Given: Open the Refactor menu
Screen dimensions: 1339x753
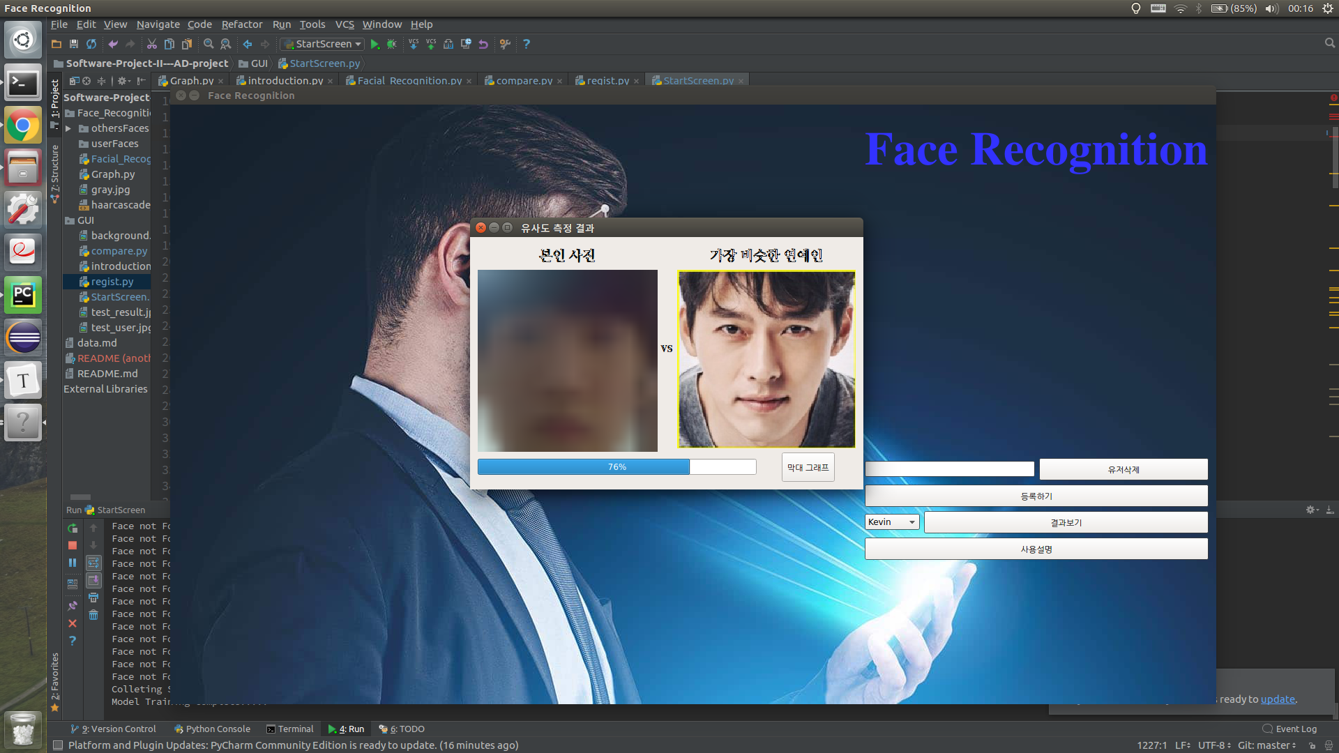Looking at the screenshot, I should point(241,24).
